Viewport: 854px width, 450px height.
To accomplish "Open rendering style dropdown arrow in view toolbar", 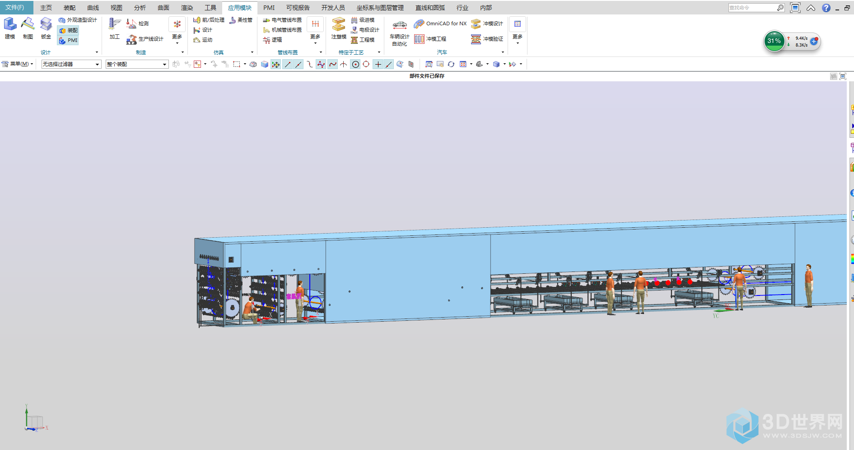I will tap(504, 64).
